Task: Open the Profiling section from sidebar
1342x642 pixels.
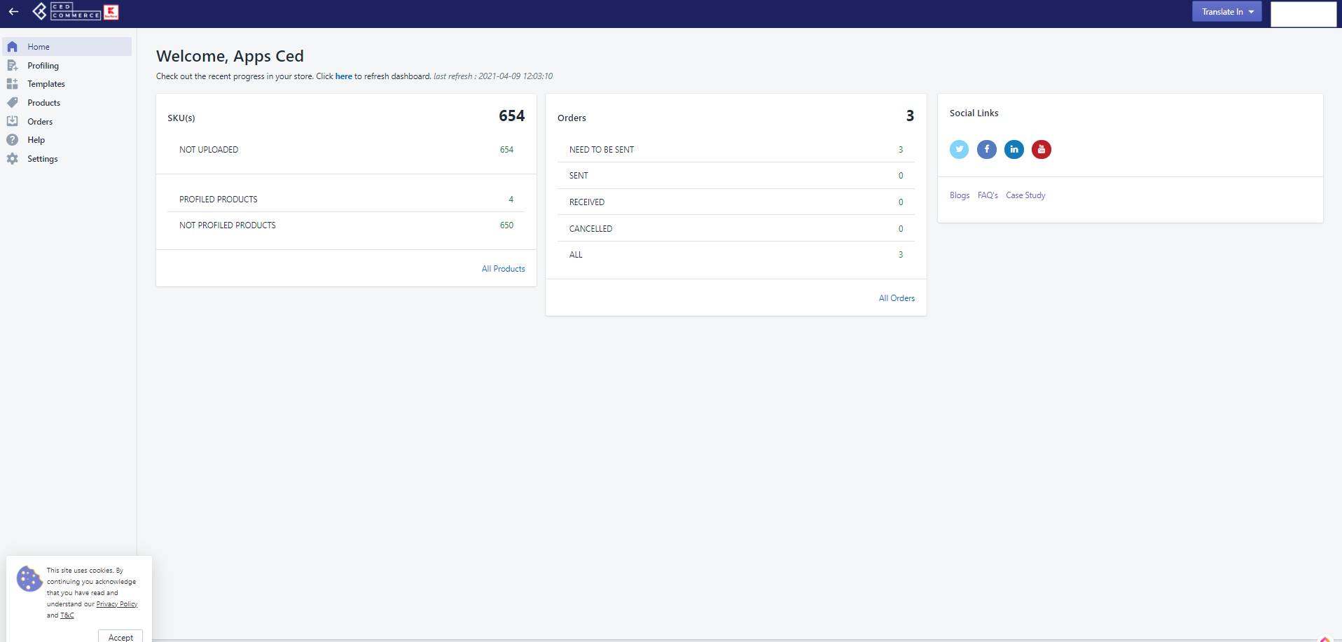Action: 43,65
